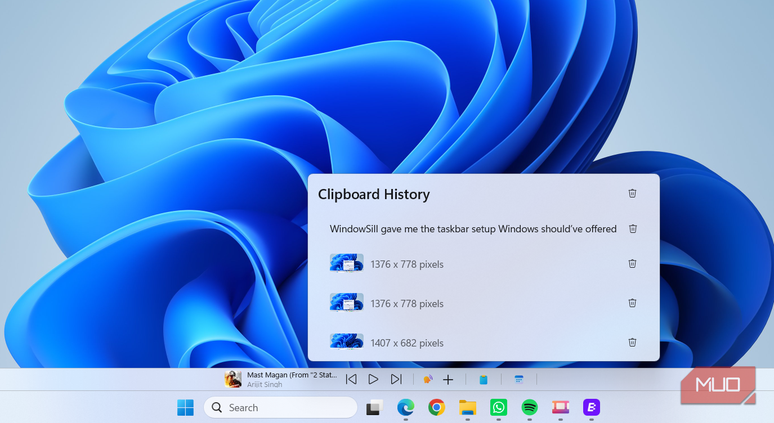
Task: Open File Explorer from taskbar
Action: click(468, 407)
